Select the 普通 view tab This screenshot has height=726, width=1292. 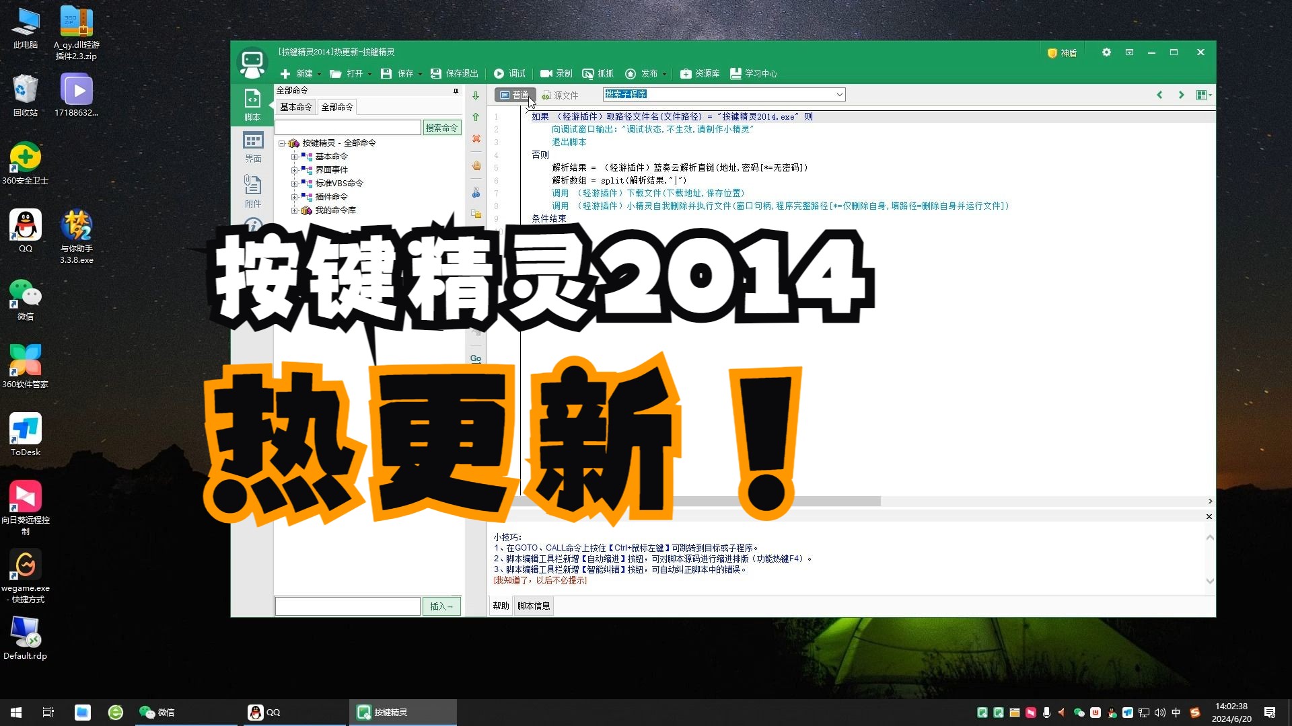[515, 95]
